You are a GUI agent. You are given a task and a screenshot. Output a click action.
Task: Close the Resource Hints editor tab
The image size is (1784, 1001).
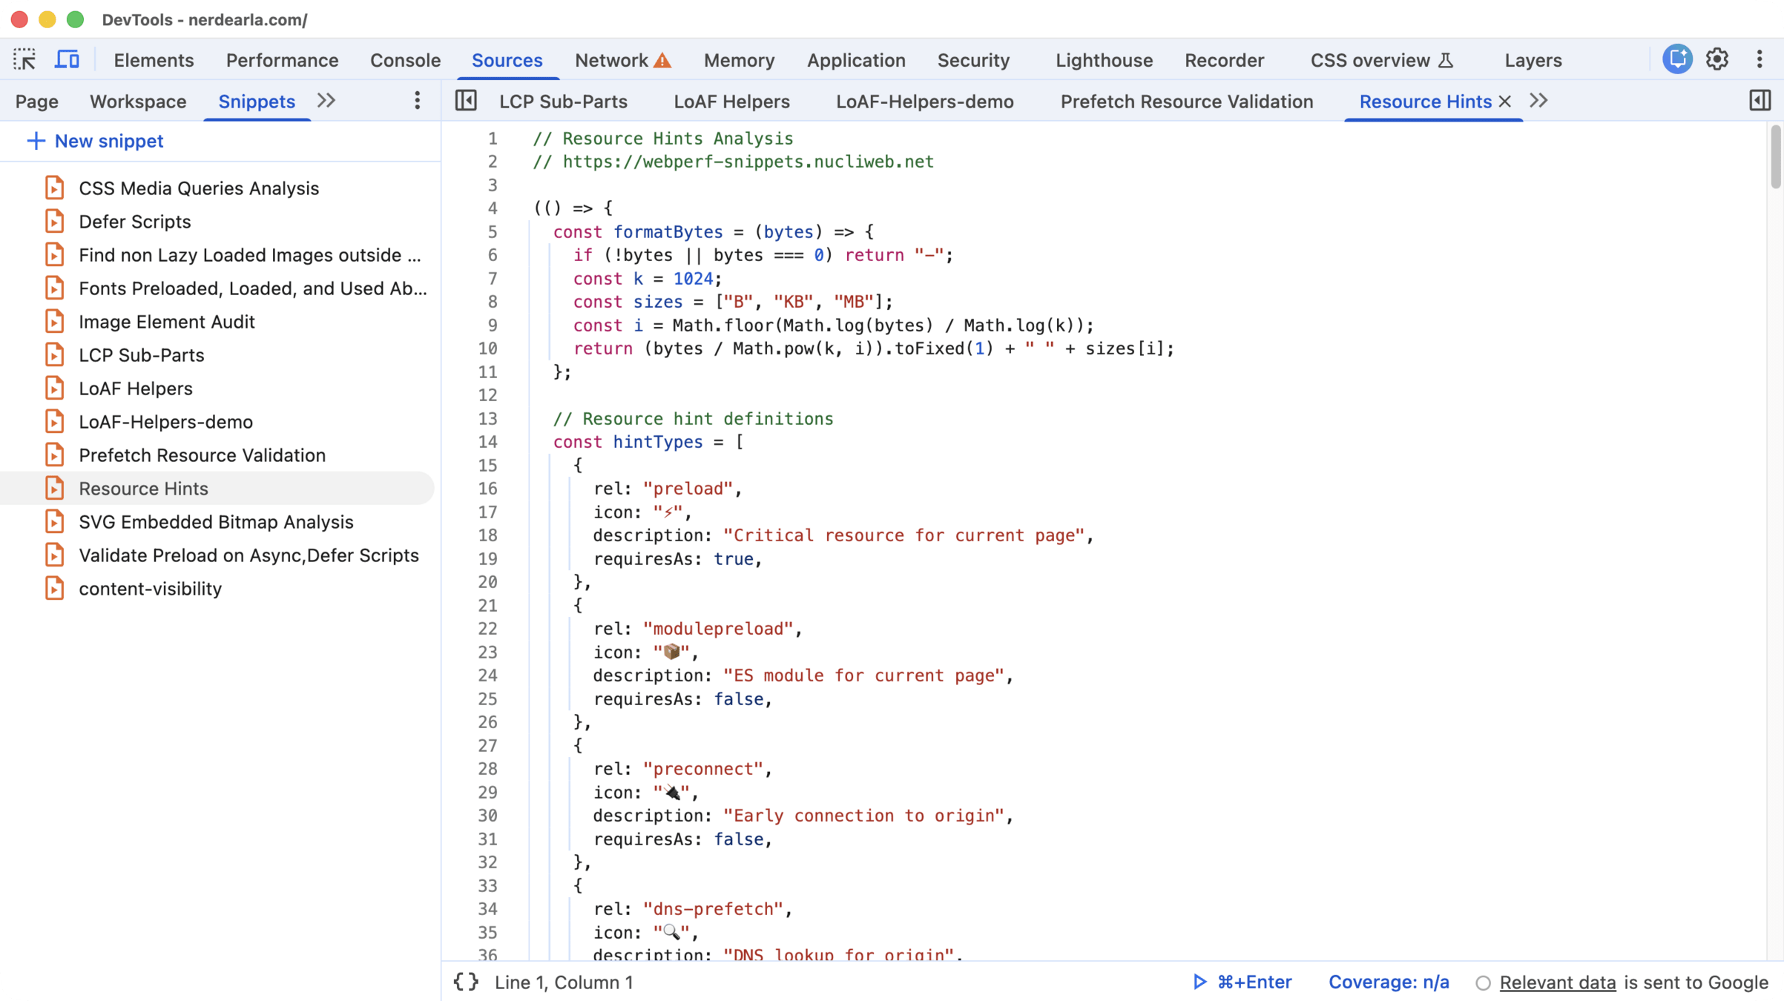tap(1505, 102)
